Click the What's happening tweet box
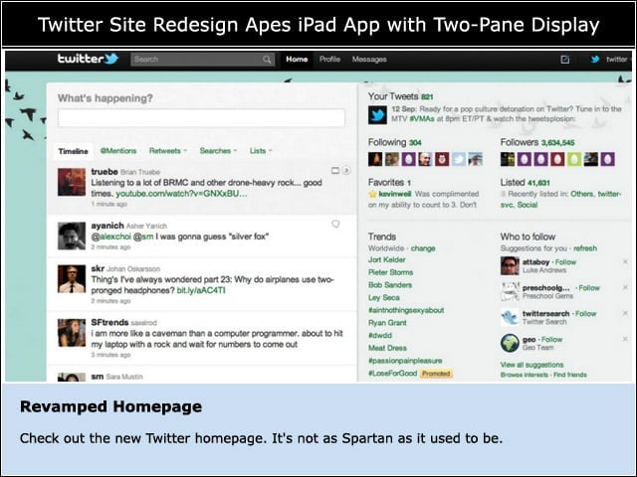Viewport: 637px width, 477px height. click(201, 118)
